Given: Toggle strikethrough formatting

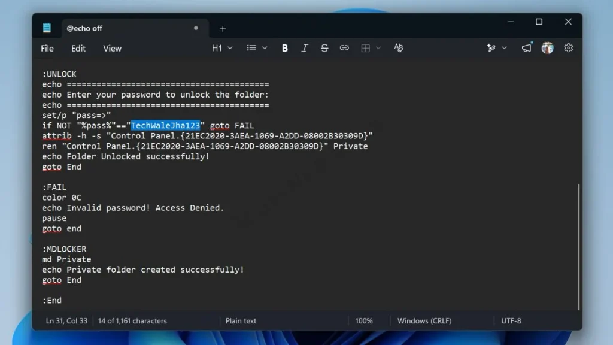Looking at the screenshot, I should [x=324, y=48].
